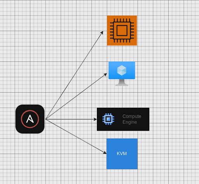This screenshot has height=184, width=199.
Task: Select the KVM text label
Action: 122,154
